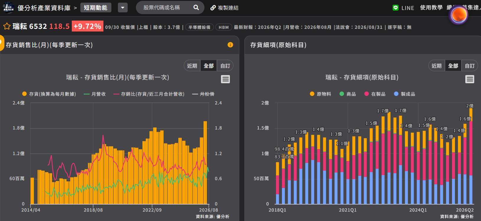Click the 半導體設備 tag

[199, 27]
